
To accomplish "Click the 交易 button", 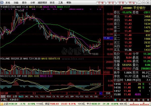I will 121,3.
